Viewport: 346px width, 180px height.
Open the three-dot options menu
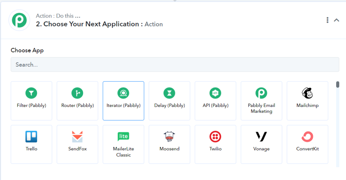click(x=327, y=20)
